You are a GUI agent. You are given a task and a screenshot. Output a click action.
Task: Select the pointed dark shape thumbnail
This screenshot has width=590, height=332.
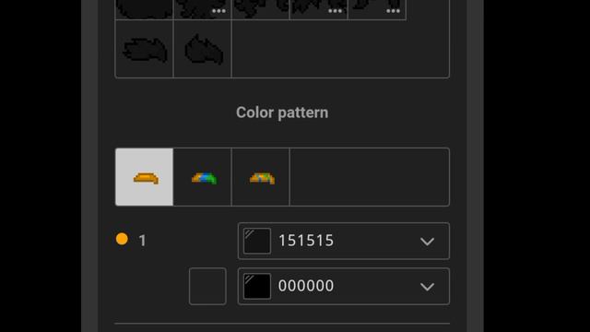[x=203, y=49]
